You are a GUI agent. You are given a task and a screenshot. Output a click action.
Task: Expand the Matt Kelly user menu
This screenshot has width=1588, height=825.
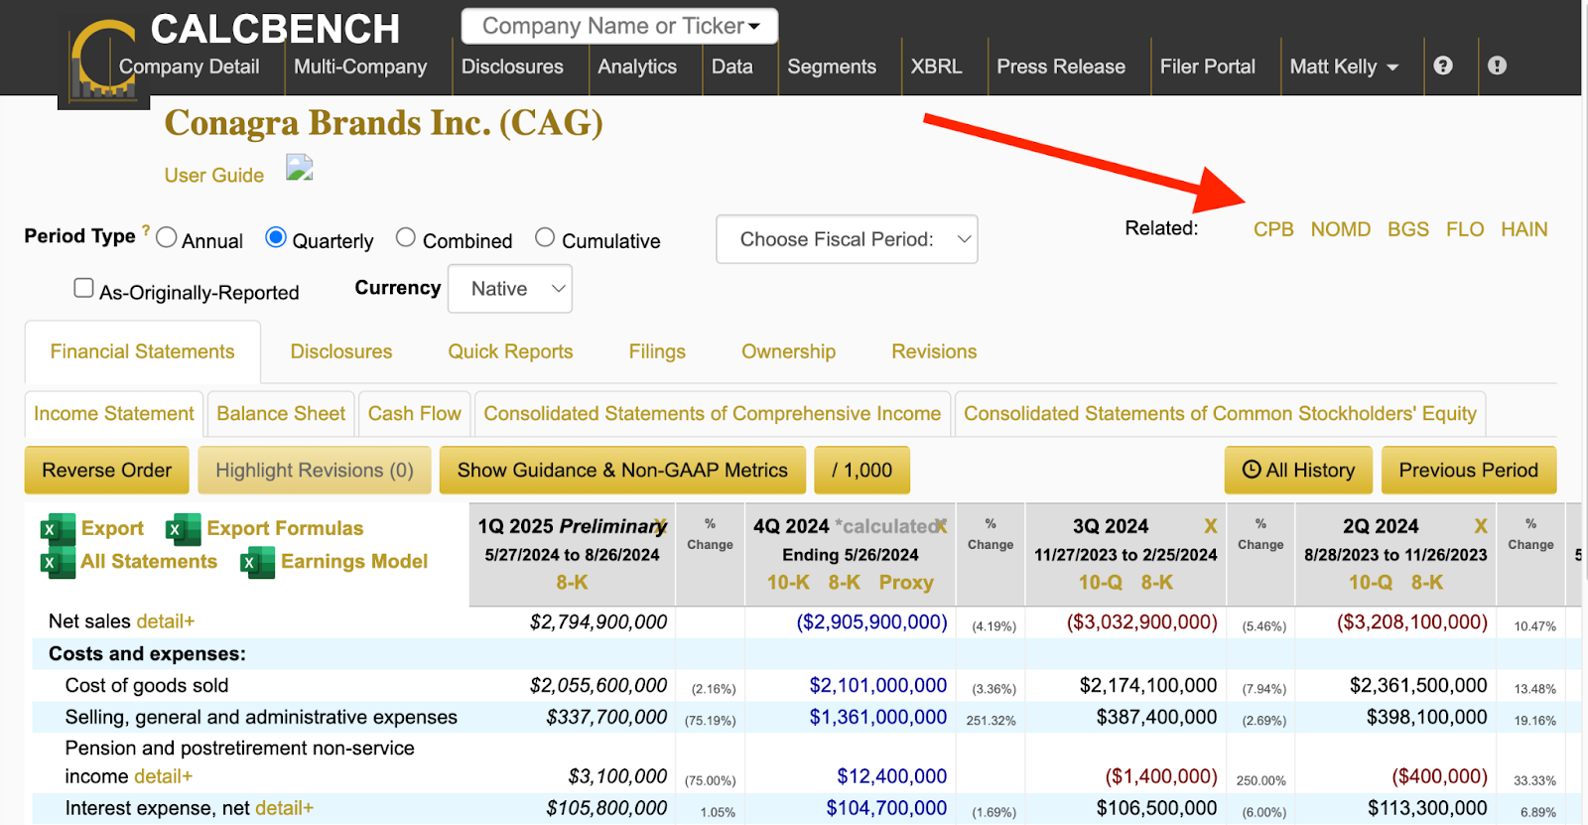1344,67
